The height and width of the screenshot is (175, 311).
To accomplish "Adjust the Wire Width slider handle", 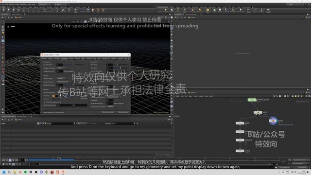I will coord(118,65).
